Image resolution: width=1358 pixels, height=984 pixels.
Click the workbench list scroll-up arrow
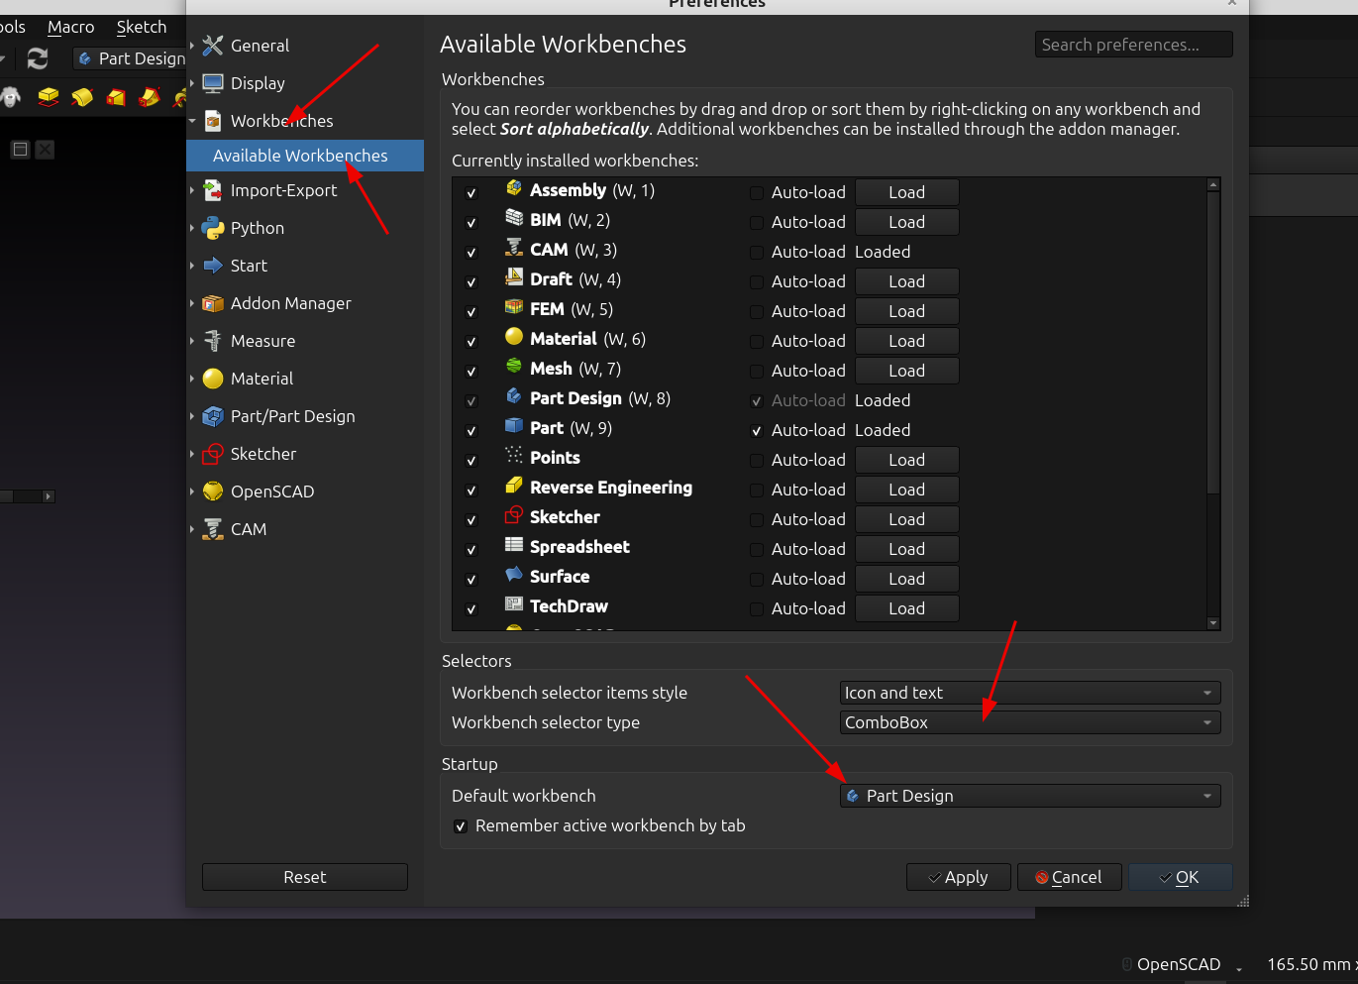(1213, 184)
